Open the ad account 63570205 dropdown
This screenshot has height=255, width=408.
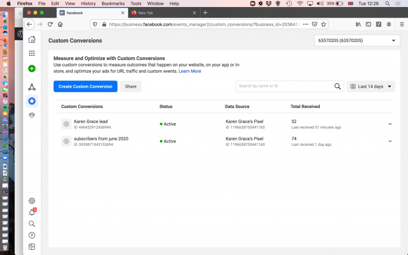[357, 40]
